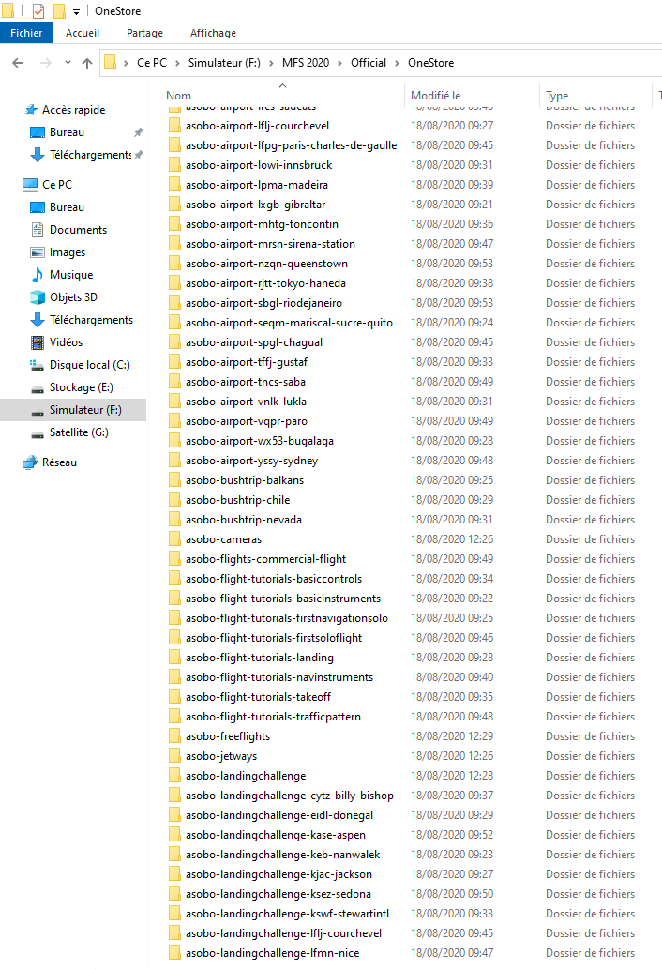
Task: Select the asobo-landingchallenge-ksez-sedona folder name
Action: point(278,894)
